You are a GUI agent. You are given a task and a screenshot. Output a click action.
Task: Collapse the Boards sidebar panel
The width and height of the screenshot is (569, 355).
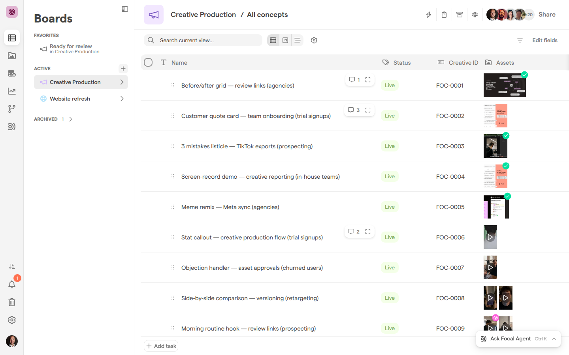(x=125, y=9)
